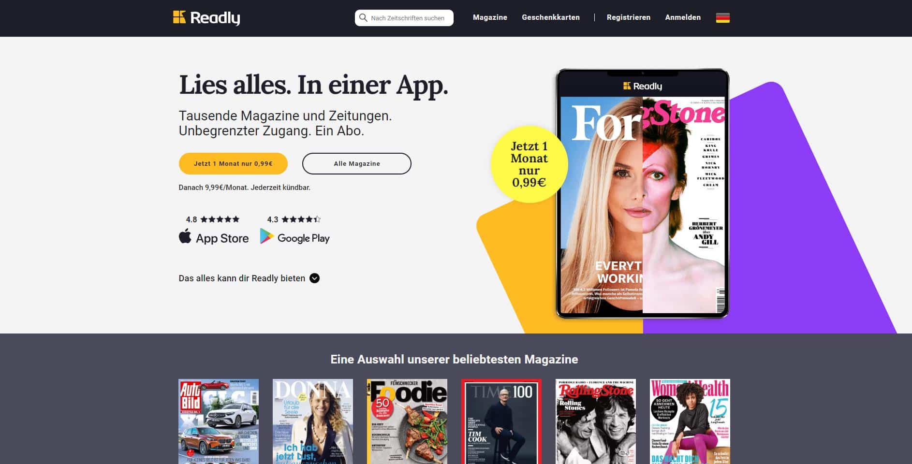The width and height of the screenshot is (912, 464).
Task: Click the down-arrow circle beside Readly bieten
Action: [314, 278]
